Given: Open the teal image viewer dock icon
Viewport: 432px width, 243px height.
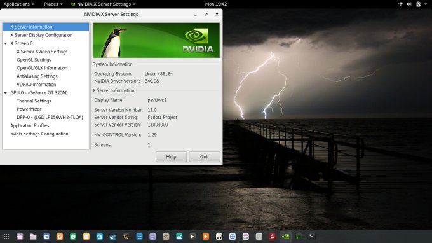Looking at the screenshot, I should click(179, 237).
